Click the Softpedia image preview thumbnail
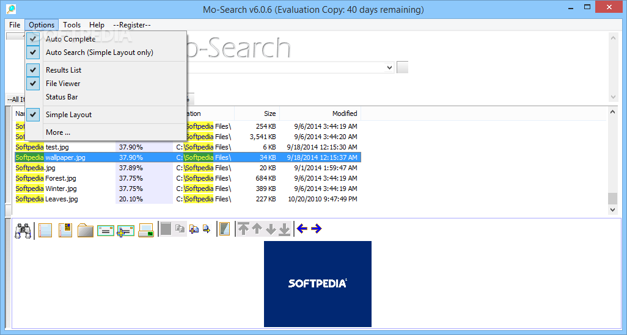627x335 pixels. pyautogui.click(x=318, y=284)
